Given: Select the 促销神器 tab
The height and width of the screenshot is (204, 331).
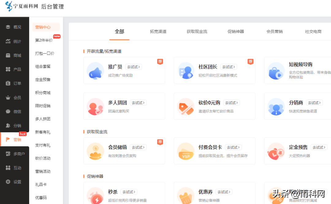Looking at the screenshot, I should (x=236, y=32).
